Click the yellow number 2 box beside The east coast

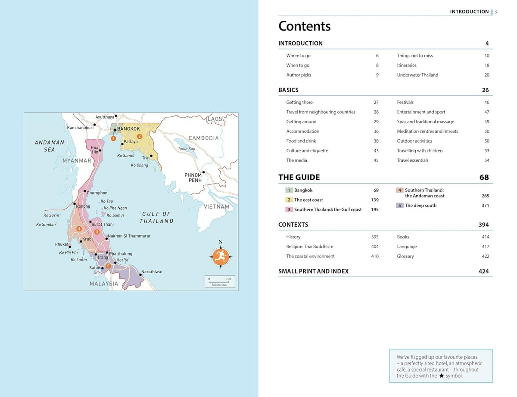tap(289, 200)
